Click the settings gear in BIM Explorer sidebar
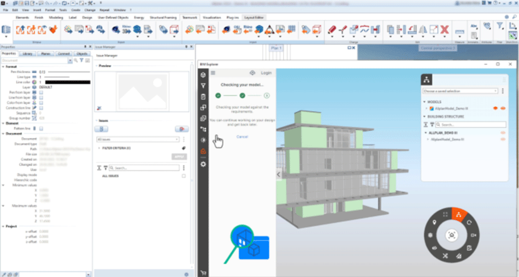This screenshot has width=519, height=277. click(x=203, y=164)
